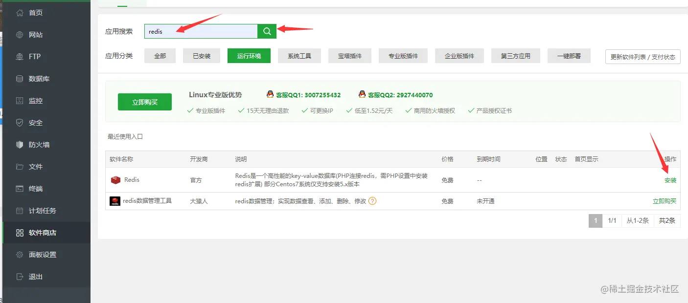
Task: Click the green search magnifier button
Action: (x=267, y=31)
